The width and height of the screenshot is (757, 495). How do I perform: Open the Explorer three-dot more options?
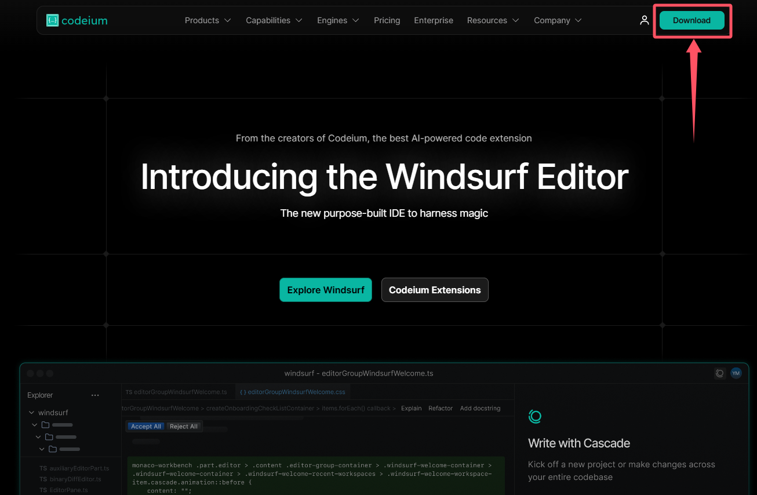(x=95, y=395)
